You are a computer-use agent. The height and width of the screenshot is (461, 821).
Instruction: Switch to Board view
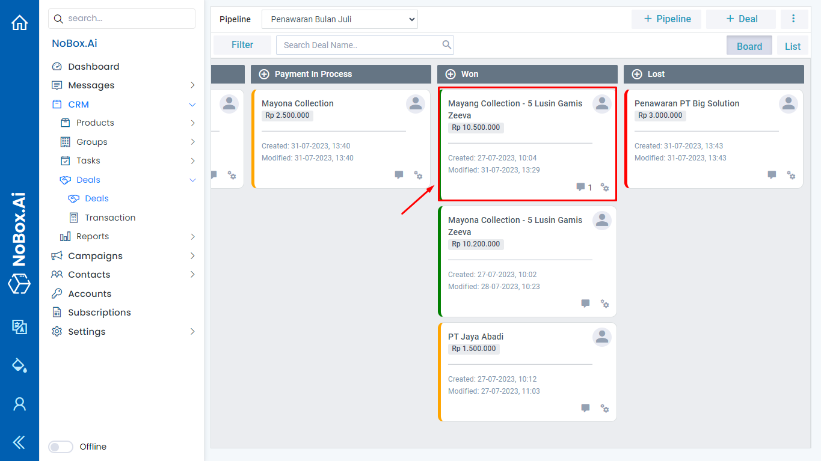749,46
